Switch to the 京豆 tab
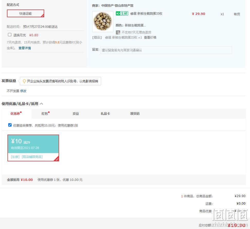250x229 pixels. (76, 114)
